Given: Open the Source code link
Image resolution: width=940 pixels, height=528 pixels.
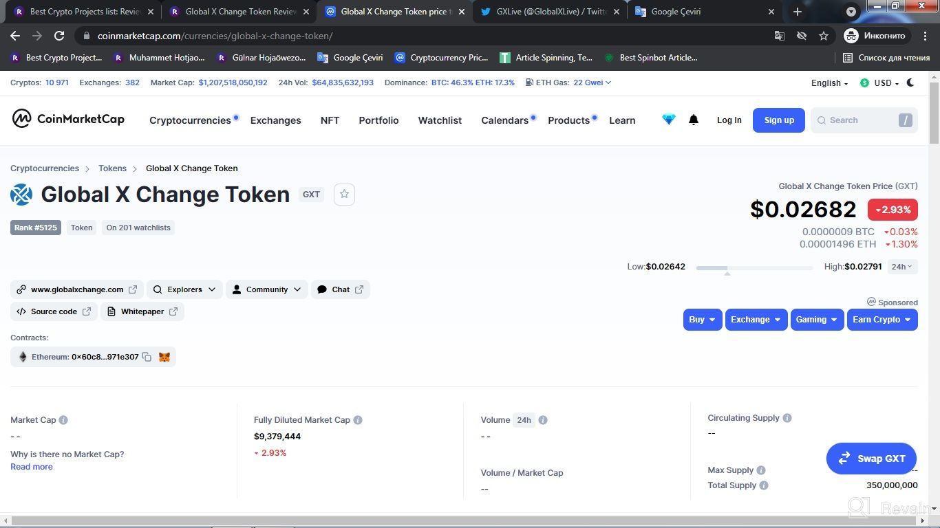Looking at the screenshot, I should pyautogui.click(x=54, y=311).
